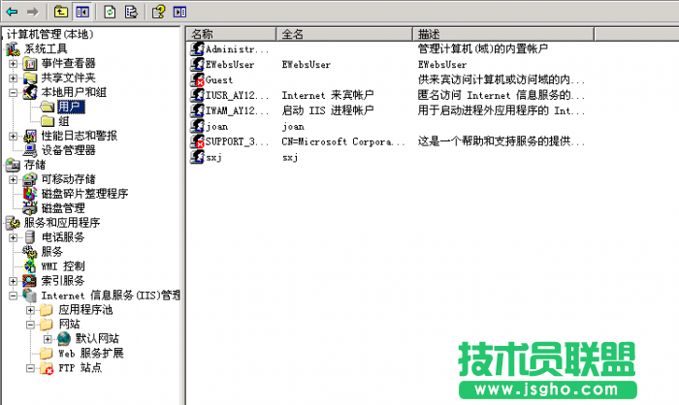Select the SUPPORT_3... user account
Screen dimensions: 679x405
[237, 141]
